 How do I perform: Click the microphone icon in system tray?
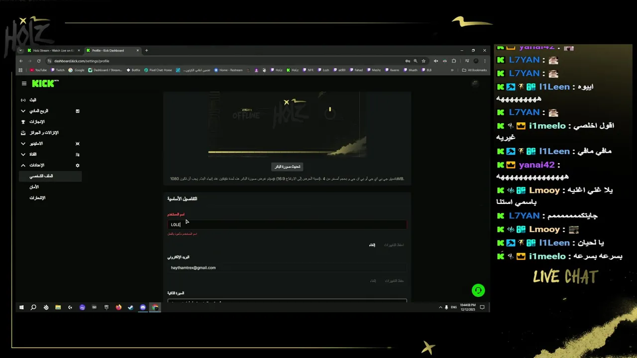(x=446, y=307)
